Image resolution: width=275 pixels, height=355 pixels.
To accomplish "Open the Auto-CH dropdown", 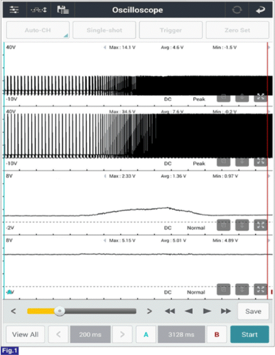I will [37, 30].
